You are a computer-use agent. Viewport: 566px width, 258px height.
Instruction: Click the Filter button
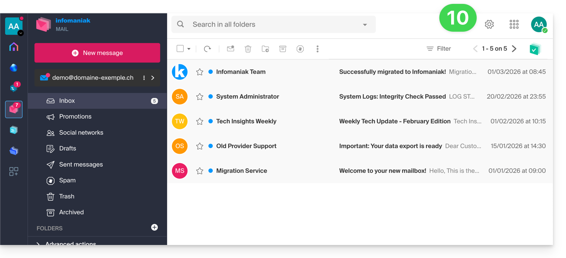(x=439, y=49)
